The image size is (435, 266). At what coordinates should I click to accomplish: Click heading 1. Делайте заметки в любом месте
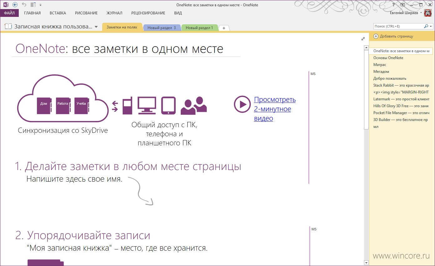click(128, 166)
